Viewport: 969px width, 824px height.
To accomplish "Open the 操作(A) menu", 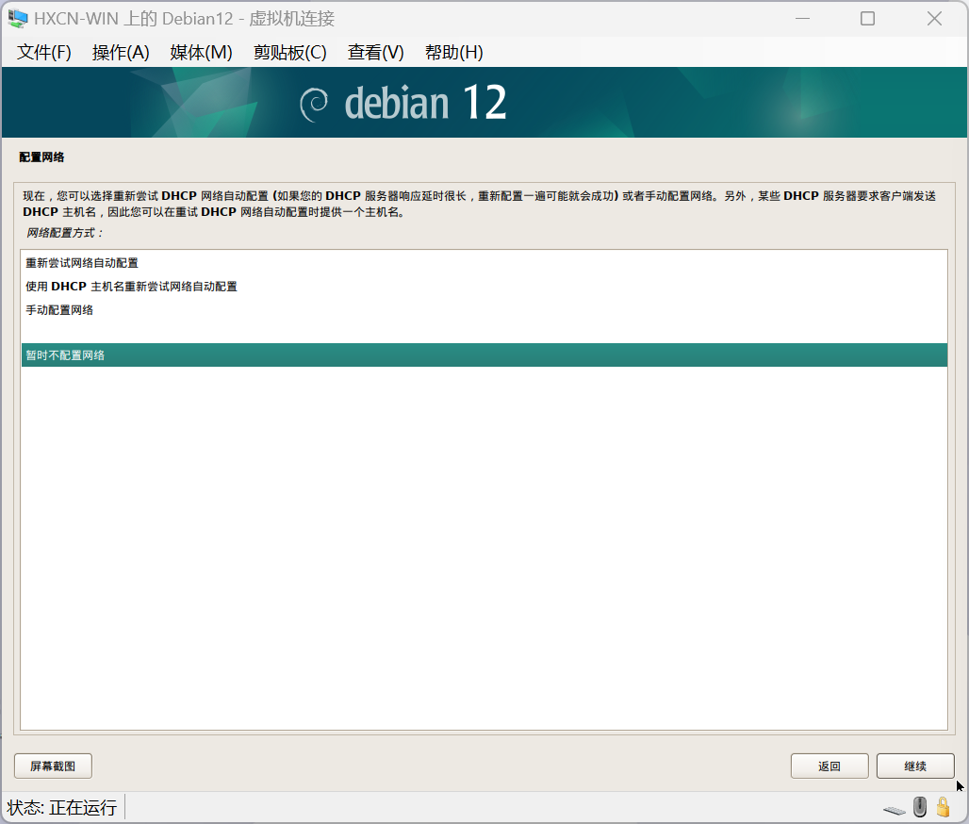I will click(x=121, y=53).
